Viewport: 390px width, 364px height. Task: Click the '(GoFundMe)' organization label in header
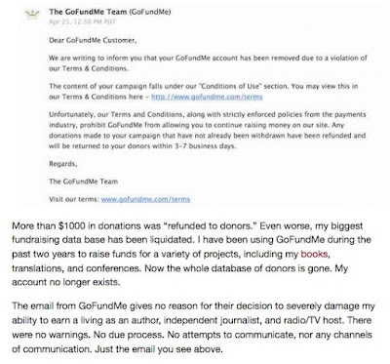(150, 12)
